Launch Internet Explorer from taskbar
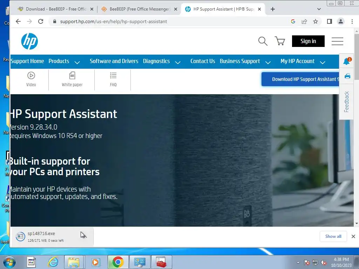Image resolution: width=359 pixels, height=269 pixels. (53, 262)
